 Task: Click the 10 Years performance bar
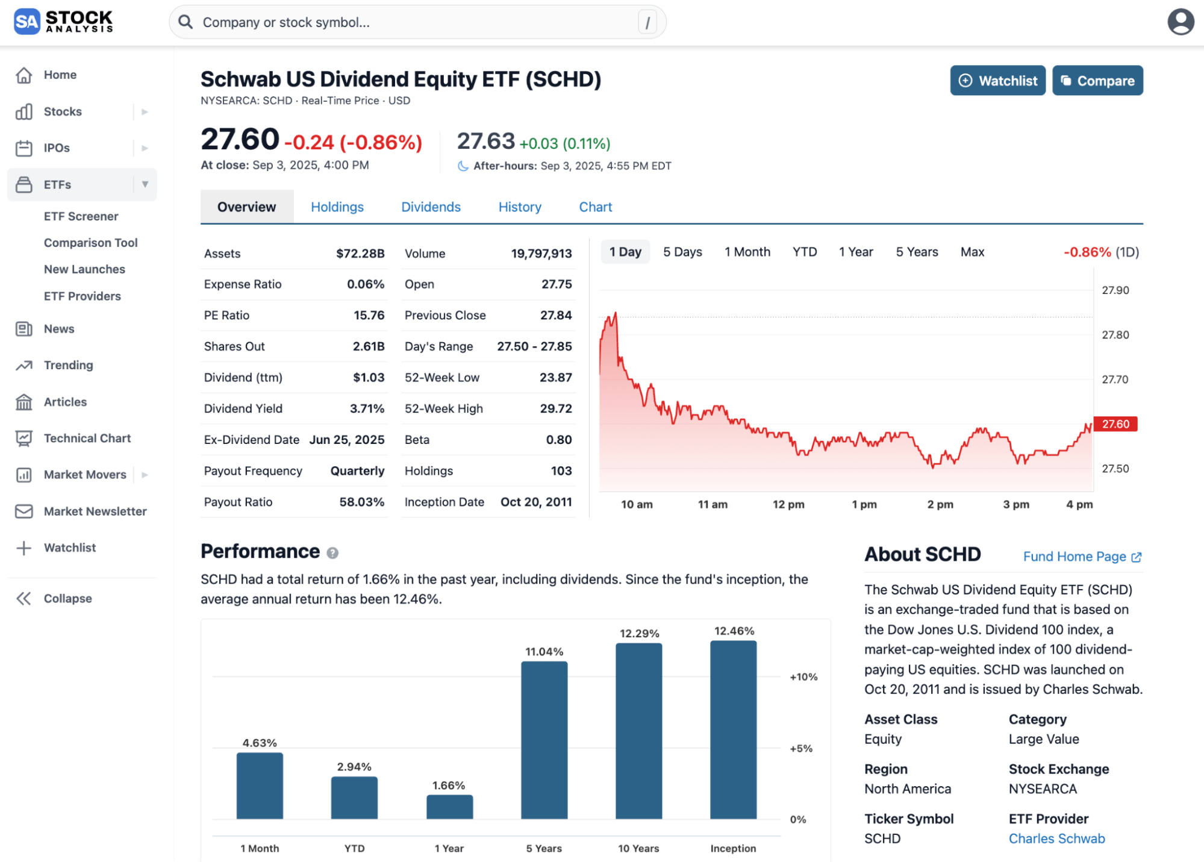pyautogui.click(x=638, y=731)
